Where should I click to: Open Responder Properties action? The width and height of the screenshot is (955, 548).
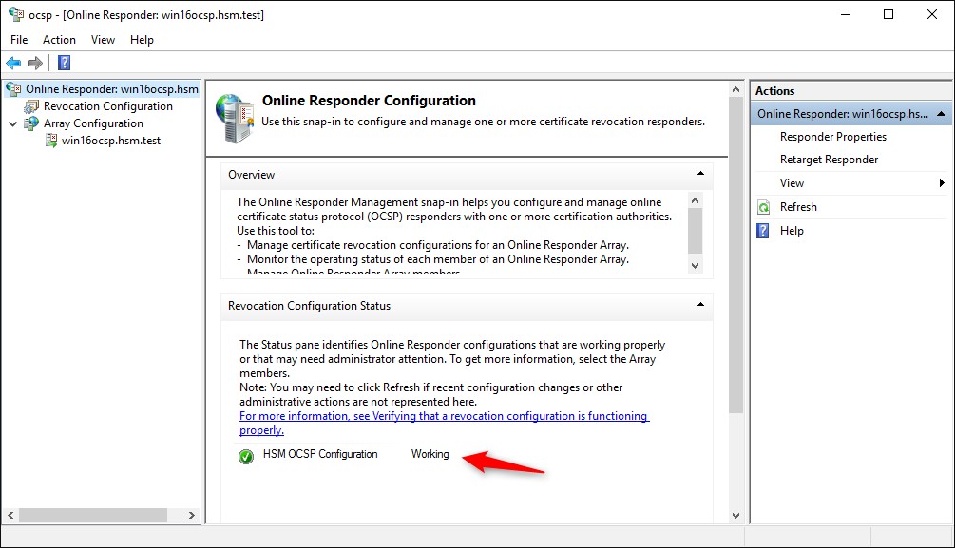coord(832,137)
